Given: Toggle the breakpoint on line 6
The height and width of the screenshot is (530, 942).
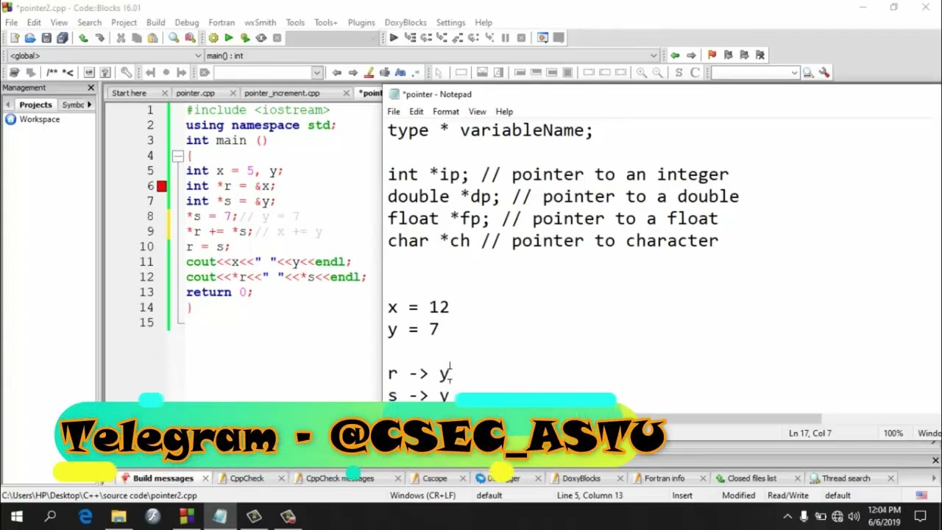Looking at the screenshot, I should point(162,186).
